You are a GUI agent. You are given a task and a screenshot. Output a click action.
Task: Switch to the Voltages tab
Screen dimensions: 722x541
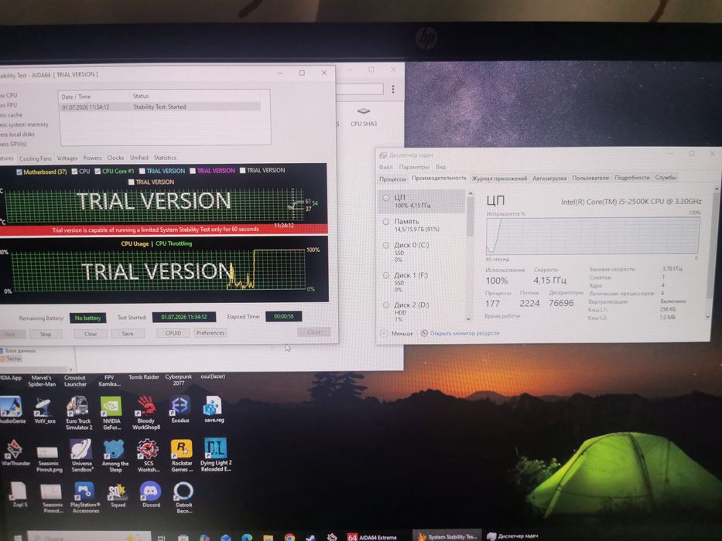[x=67, y=158]
